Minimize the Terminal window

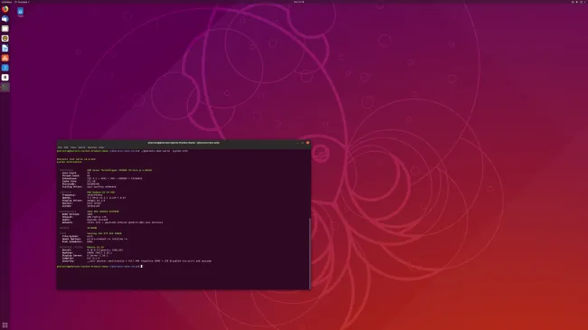[x=298, y=143]
